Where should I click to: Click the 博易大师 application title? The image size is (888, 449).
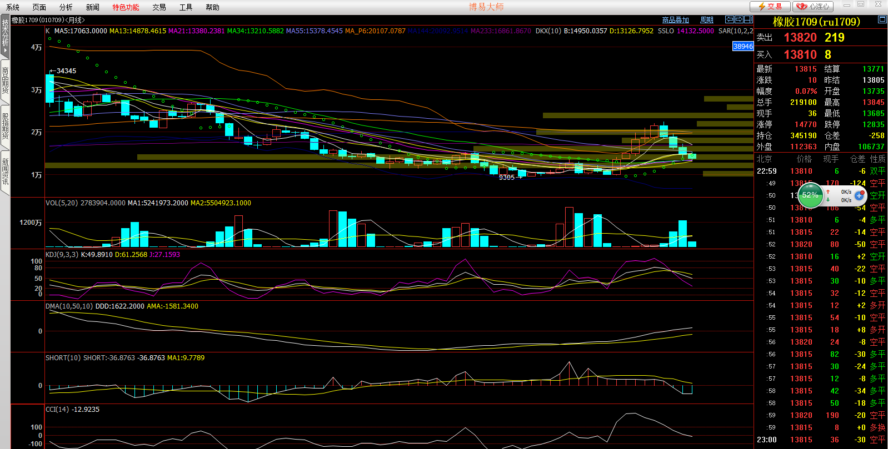(x=486, y=7)
